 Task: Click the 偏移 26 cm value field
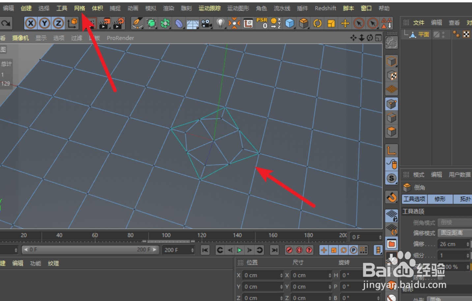tap(452, 244)
